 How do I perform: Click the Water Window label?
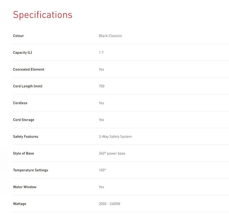click(25, 187)
